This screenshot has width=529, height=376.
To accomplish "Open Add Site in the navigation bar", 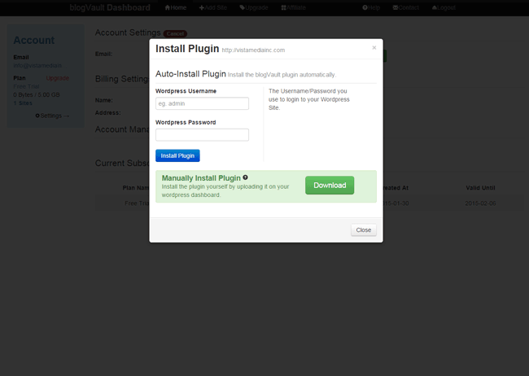I will click(x=213, y=7).
